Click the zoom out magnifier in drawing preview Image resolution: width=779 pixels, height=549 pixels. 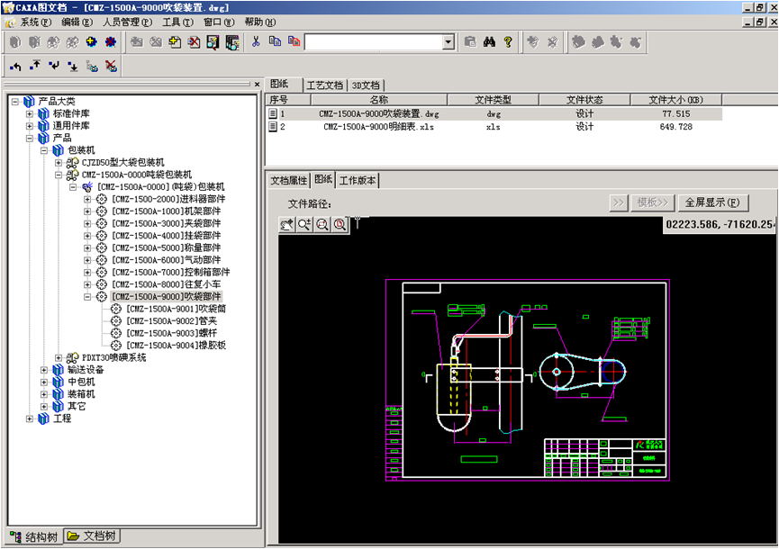(322, 224)
